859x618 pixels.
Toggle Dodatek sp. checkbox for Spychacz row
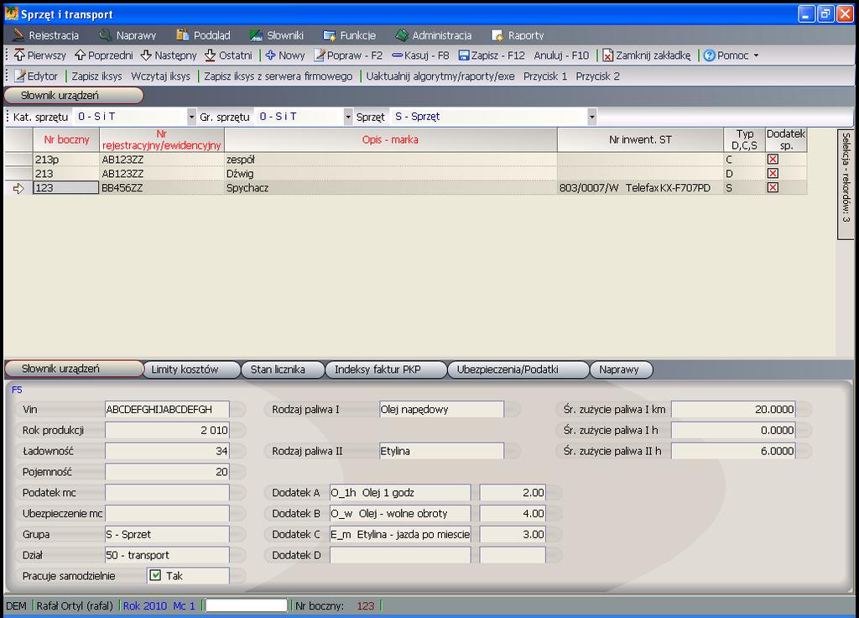pyautogui.click(x=773, y=187)
